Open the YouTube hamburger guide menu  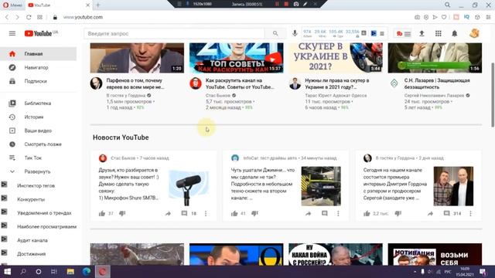(x=12, y=33)
